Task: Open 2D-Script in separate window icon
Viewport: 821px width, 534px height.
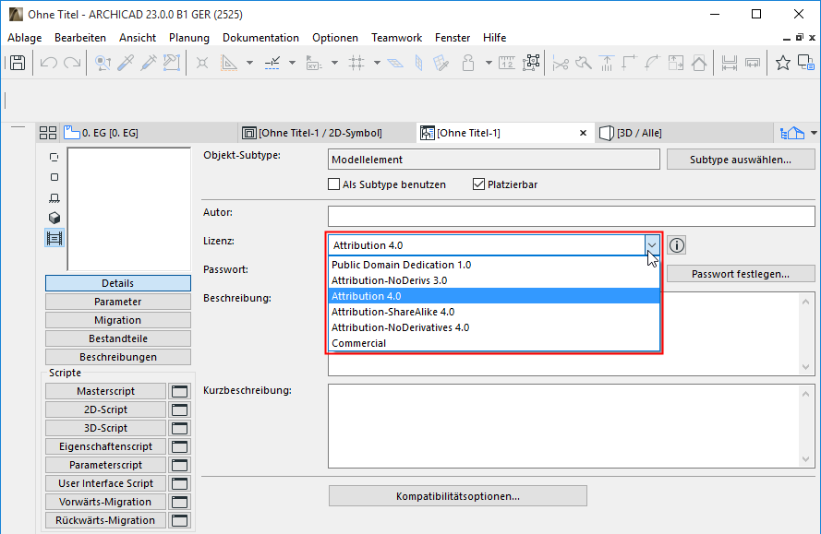Action: (179, 409)
